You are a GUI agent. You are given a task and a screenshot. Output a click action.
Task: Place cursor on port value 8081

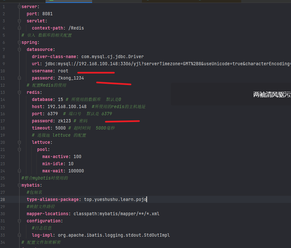click(47, 14)
